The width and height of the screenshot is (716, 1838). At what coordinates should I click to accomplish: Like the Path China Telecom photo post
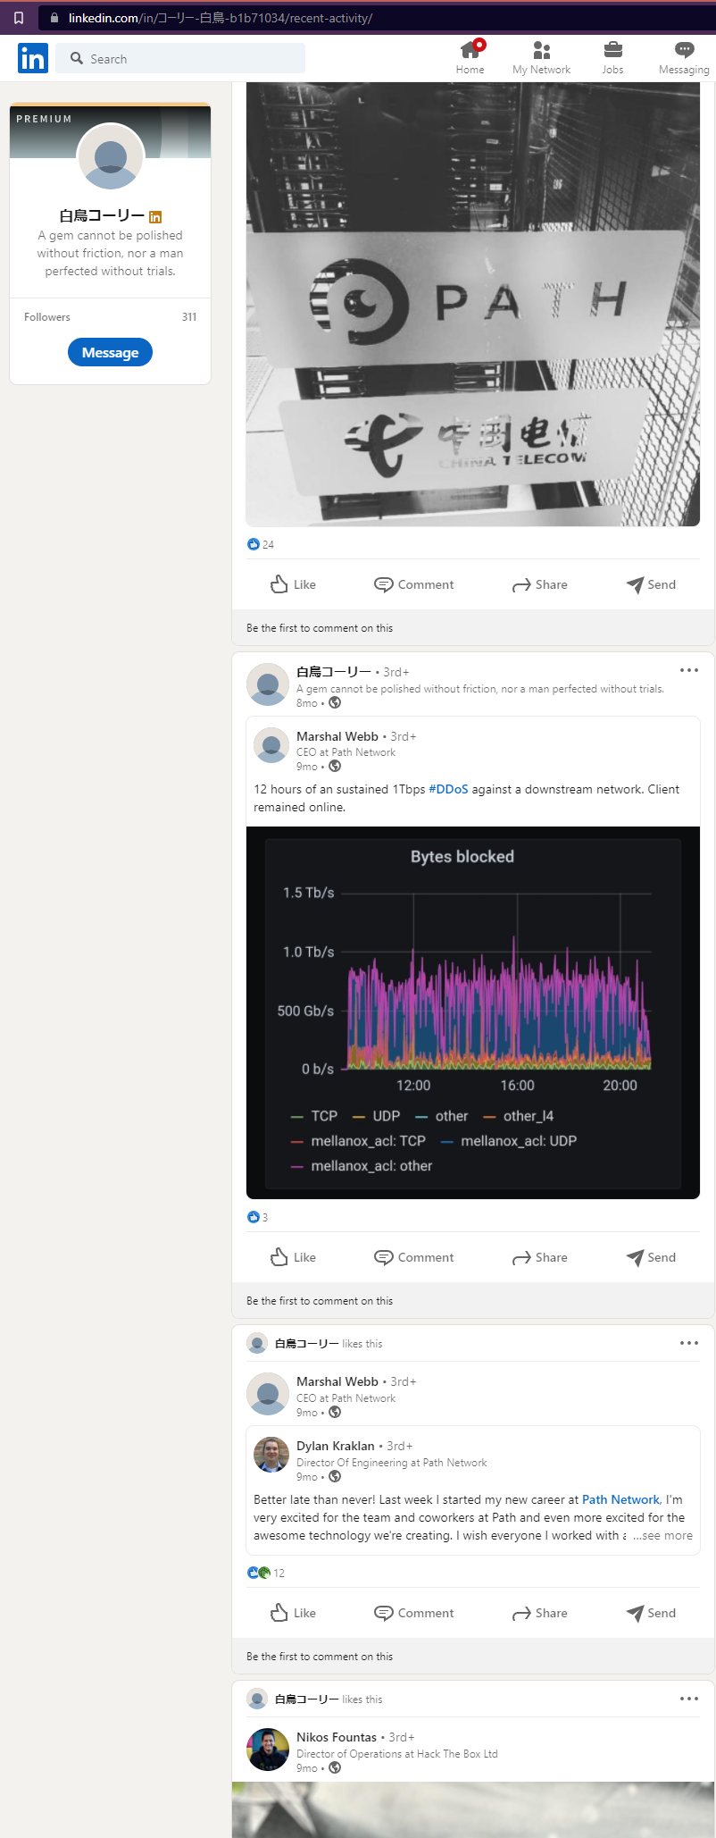point(293,584)
